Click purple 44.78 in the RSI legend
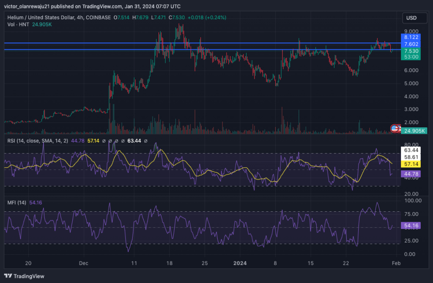The width and height of the screenshot is (433, 283). point(78,141)
